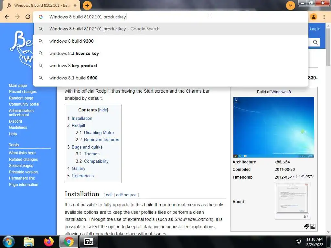
Task: Open the Chrome three-dot menu
Action: pos(324,17)
